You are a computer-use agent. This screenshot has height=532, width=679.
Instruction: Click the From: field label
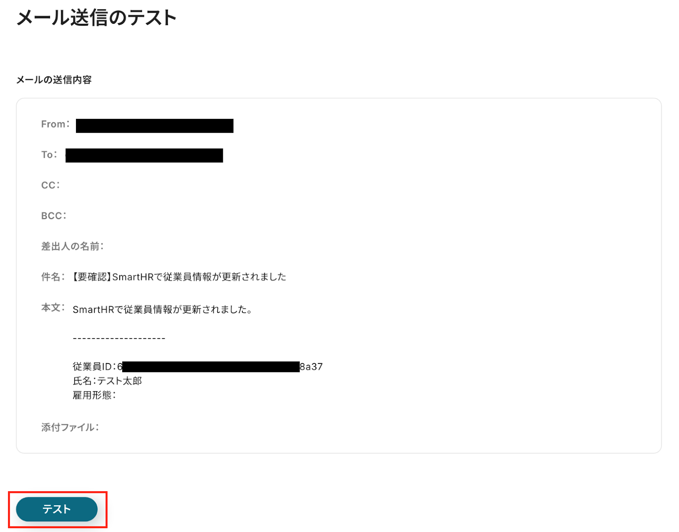coord(55,124)
